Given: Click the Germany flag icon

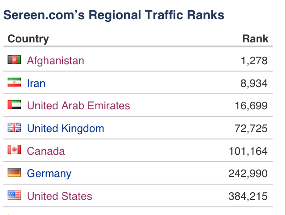Looking at the screenshot, I should click(14, 173).
